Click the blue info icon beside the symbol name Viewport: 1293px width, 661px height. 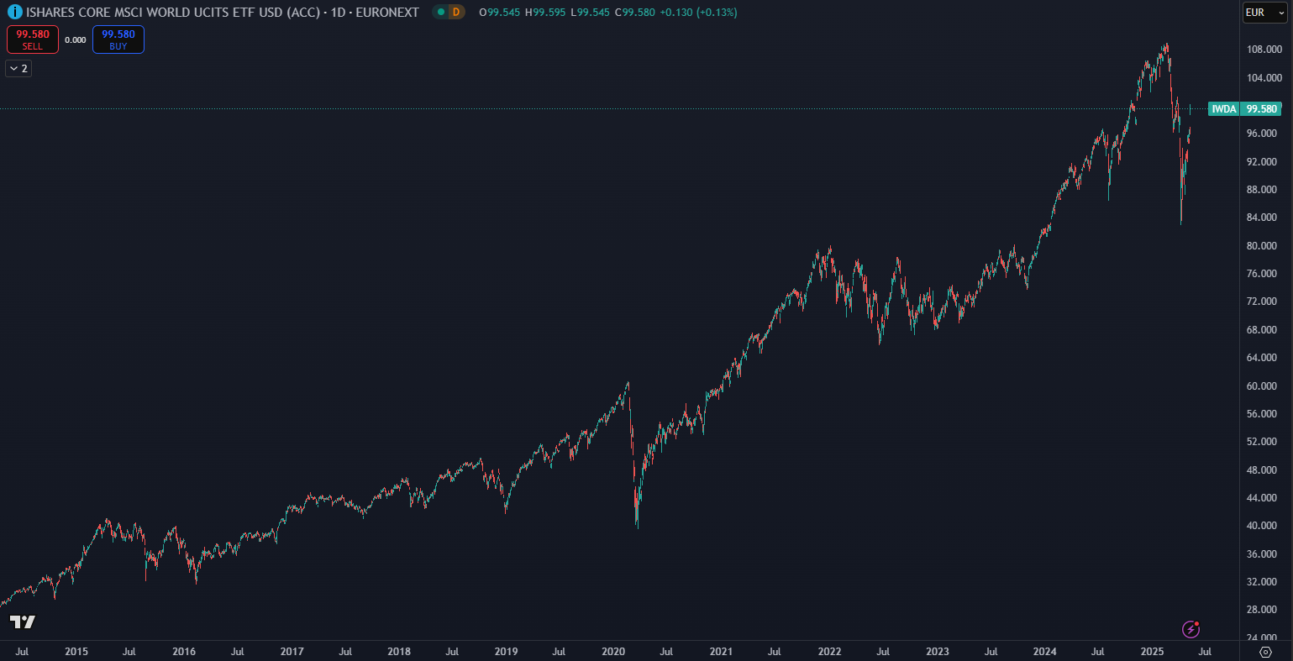pos(15,13)
